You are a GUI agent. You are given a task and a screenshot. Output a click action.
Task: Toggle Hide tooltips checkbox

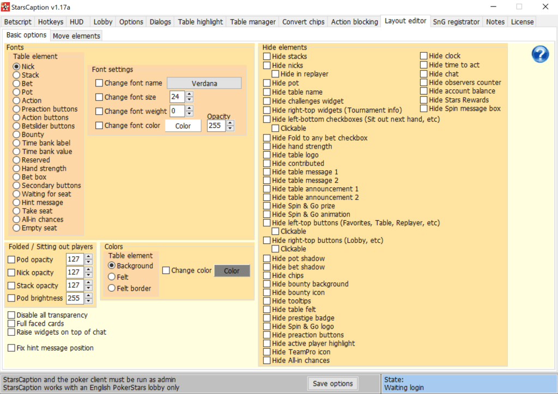[x=267, y=301]
